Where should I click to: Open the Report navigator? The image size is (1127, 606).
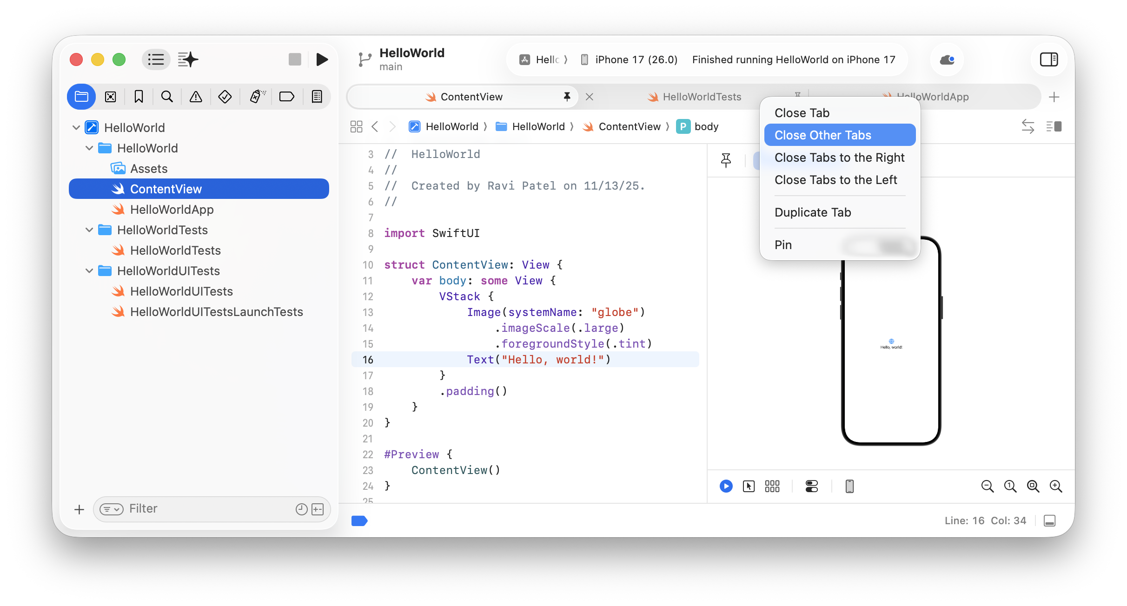click(317, 96)
